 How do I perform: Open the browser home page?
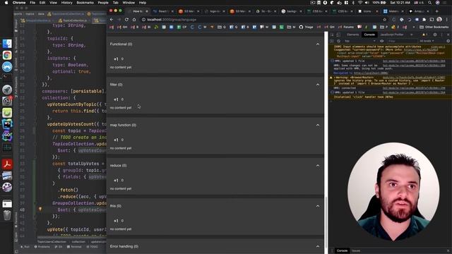coord(134,20)
